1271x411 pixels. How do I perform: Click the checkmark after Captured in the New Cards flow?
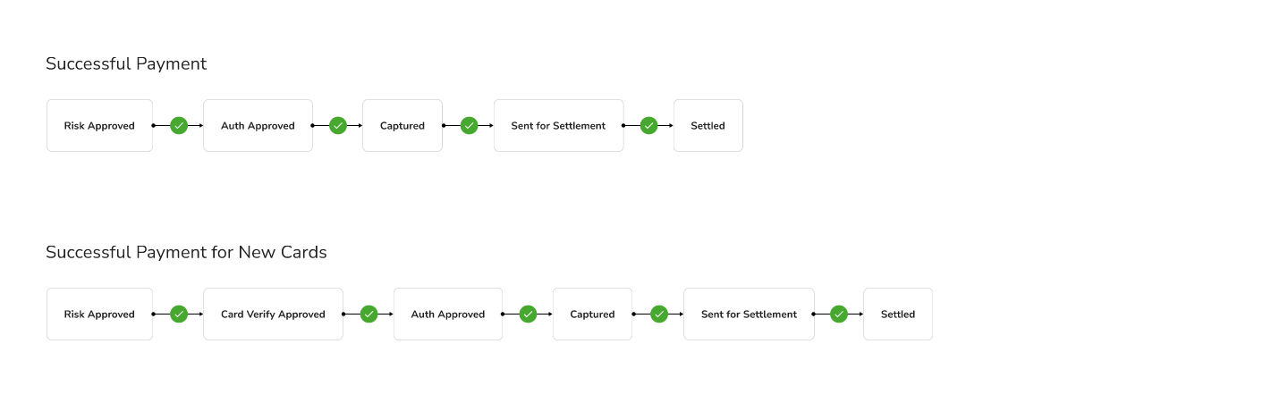coord(659,315)
